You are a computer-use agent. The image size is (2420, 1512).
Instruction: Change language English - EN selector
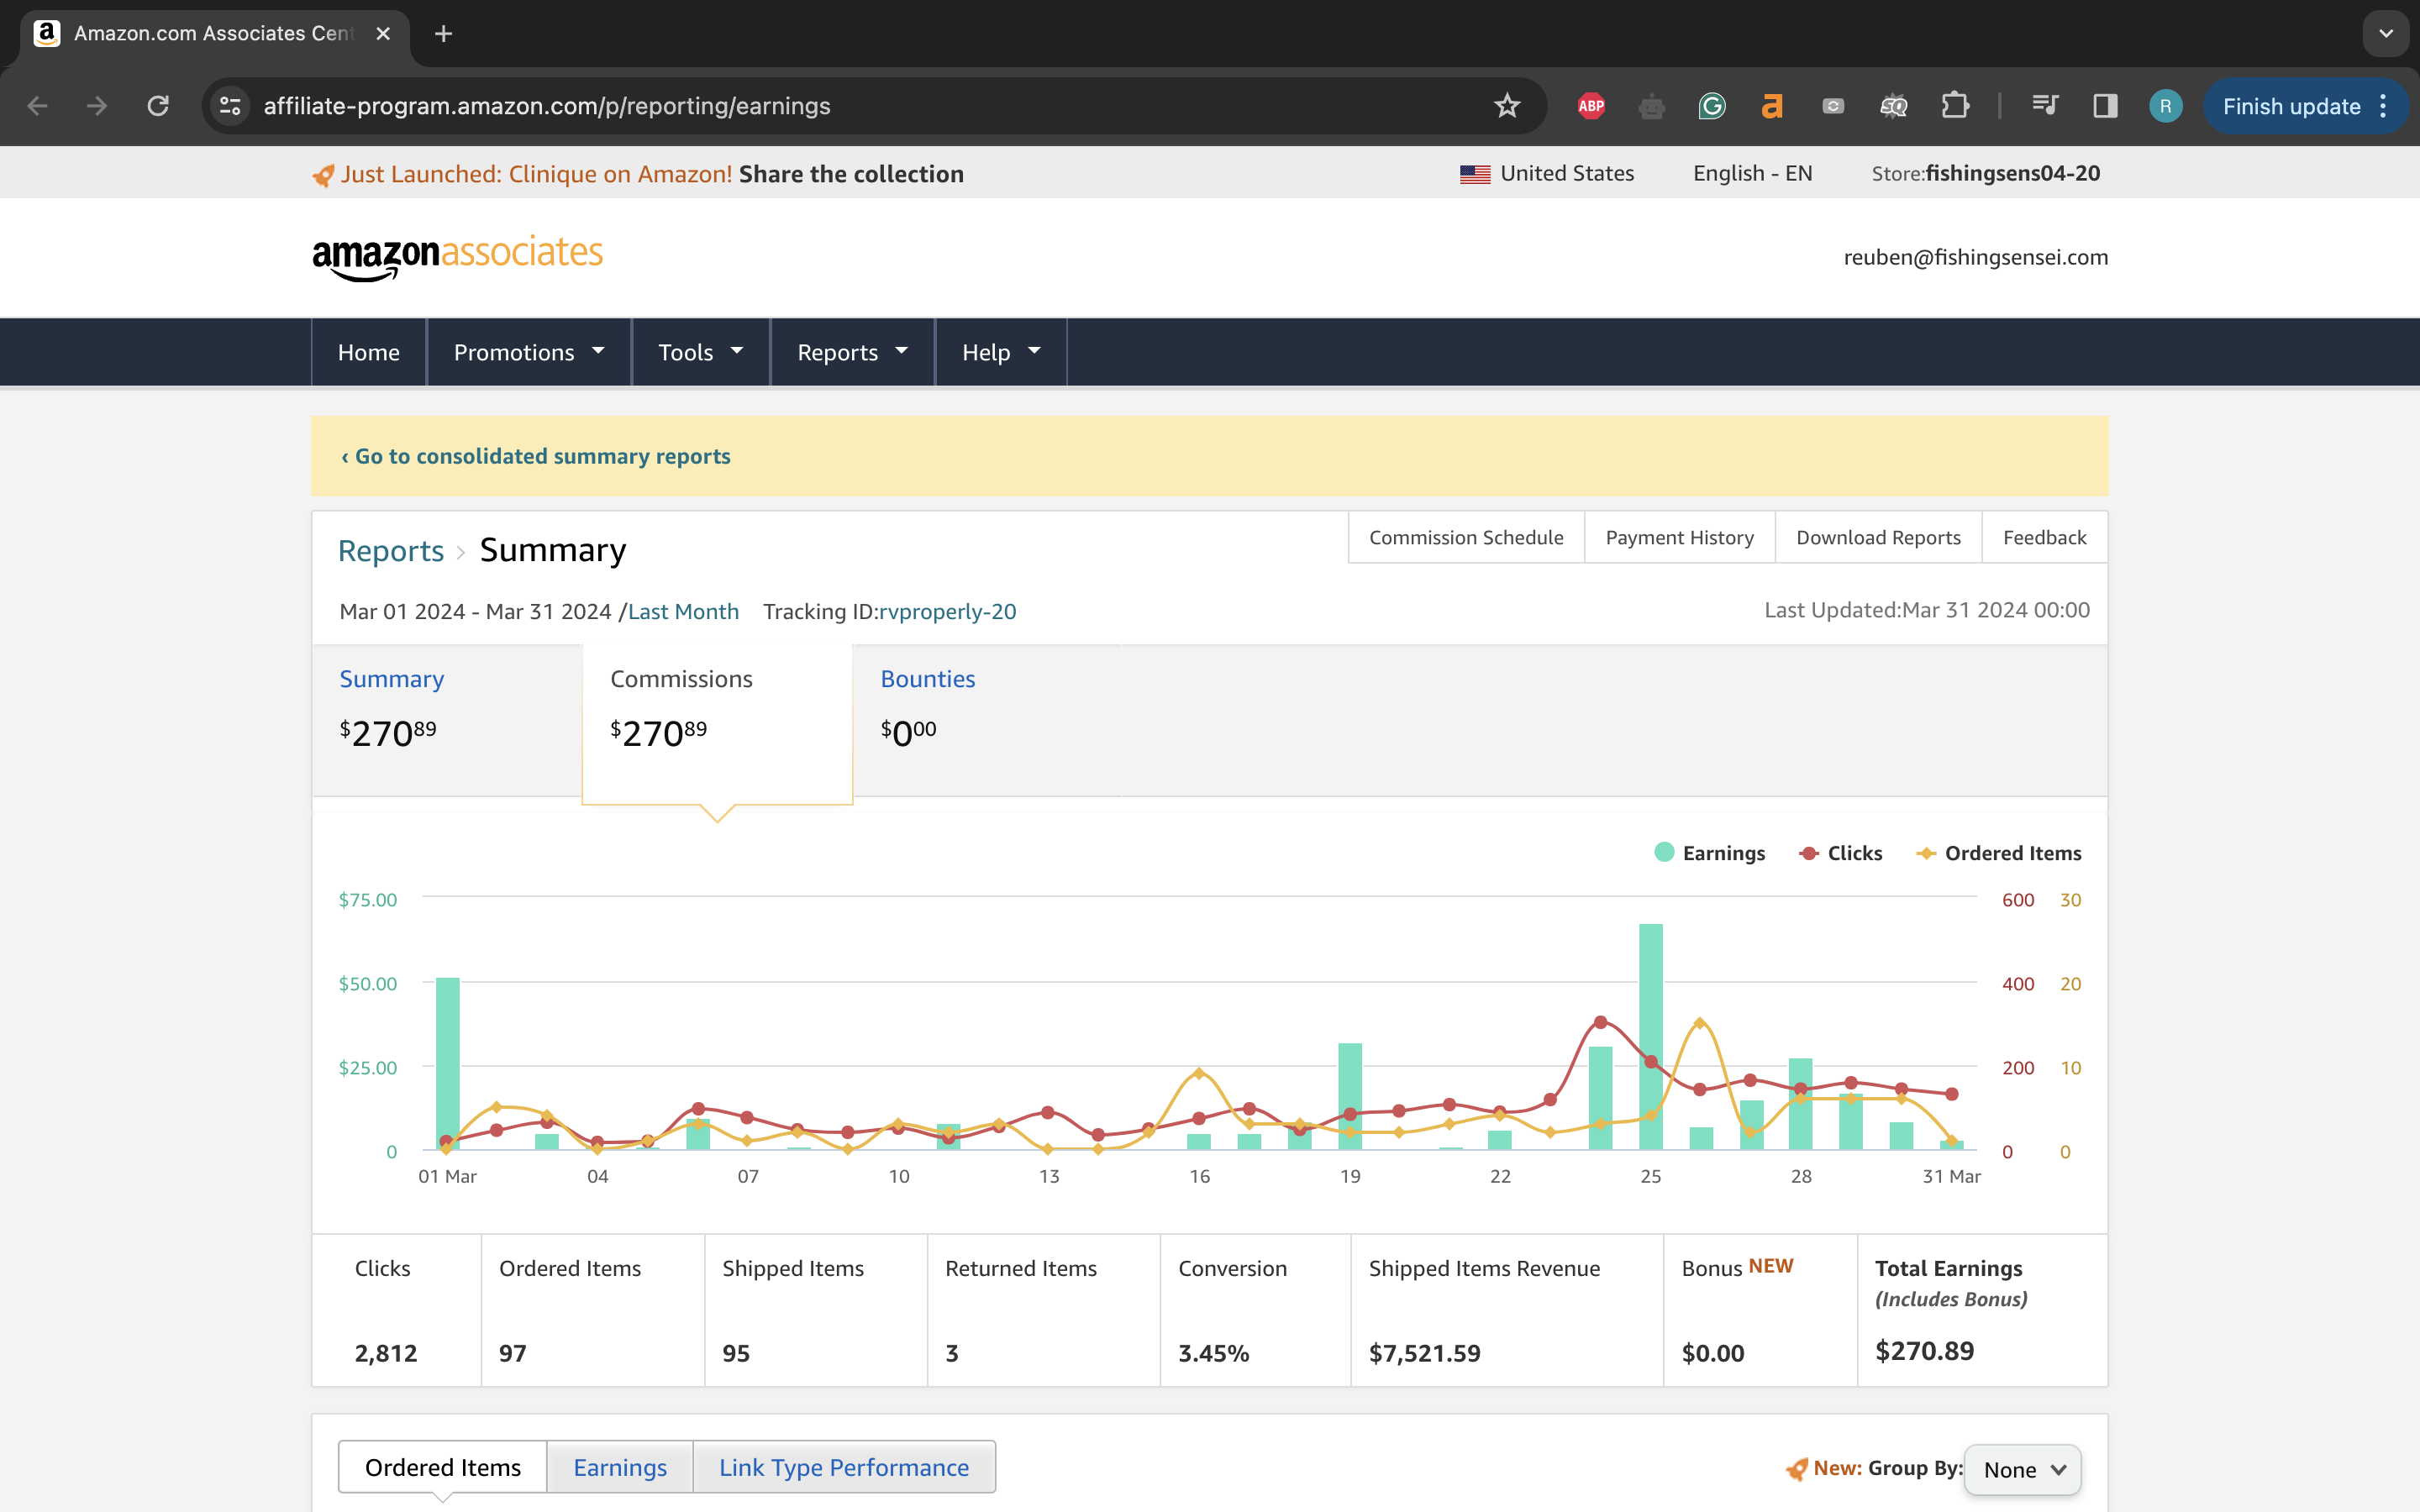click(1752, 173)
